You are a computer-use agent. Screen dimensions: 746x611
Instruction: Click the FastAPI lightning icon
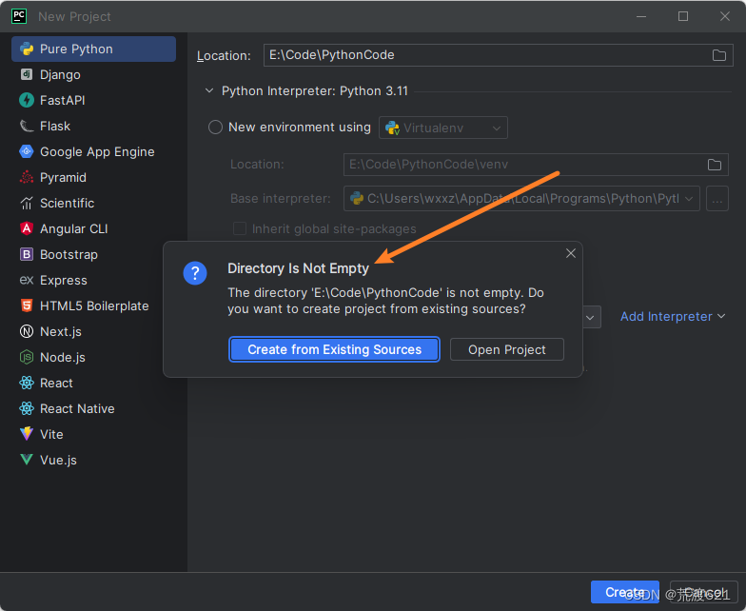coord(27,100)
